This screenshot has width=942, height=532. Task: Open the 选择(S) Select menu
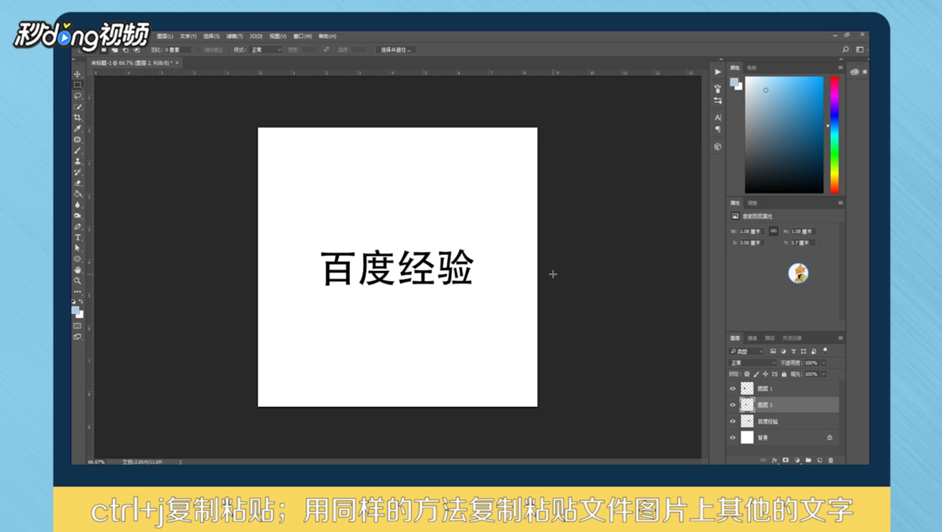coord(212,37)
